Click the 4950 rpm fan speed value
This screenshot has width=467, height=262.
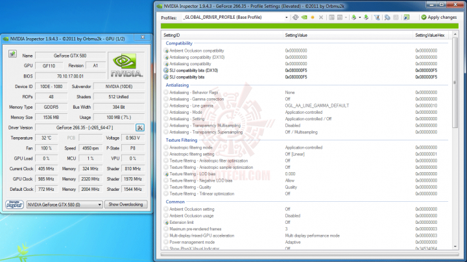[91, 148]
